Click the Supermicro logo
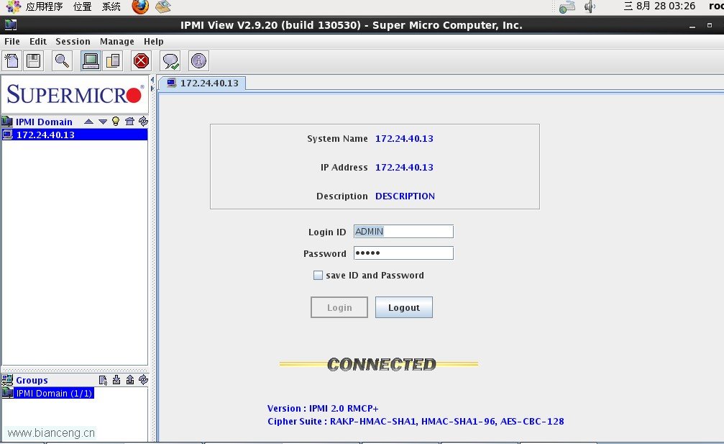This screenshot has width=724, height=444. pos(75,94)
